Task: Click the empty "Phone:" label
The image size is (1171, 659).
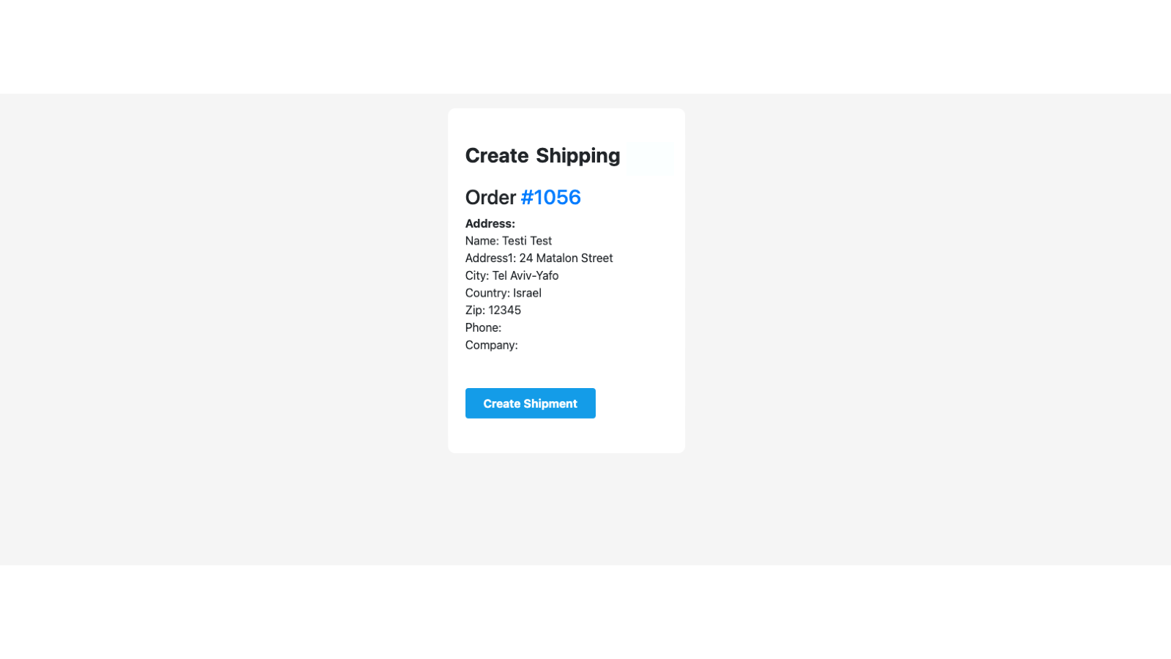Action: pyautogui.click(x=483, y=327)
